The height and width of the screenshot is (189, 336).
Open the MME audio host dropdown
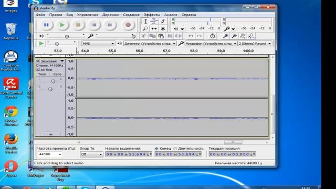pos(98,44)
